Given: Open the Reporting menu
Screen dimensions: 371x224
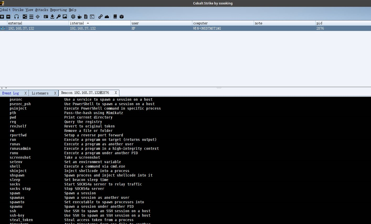Looking at the screenshot, I should click(59, 10).
